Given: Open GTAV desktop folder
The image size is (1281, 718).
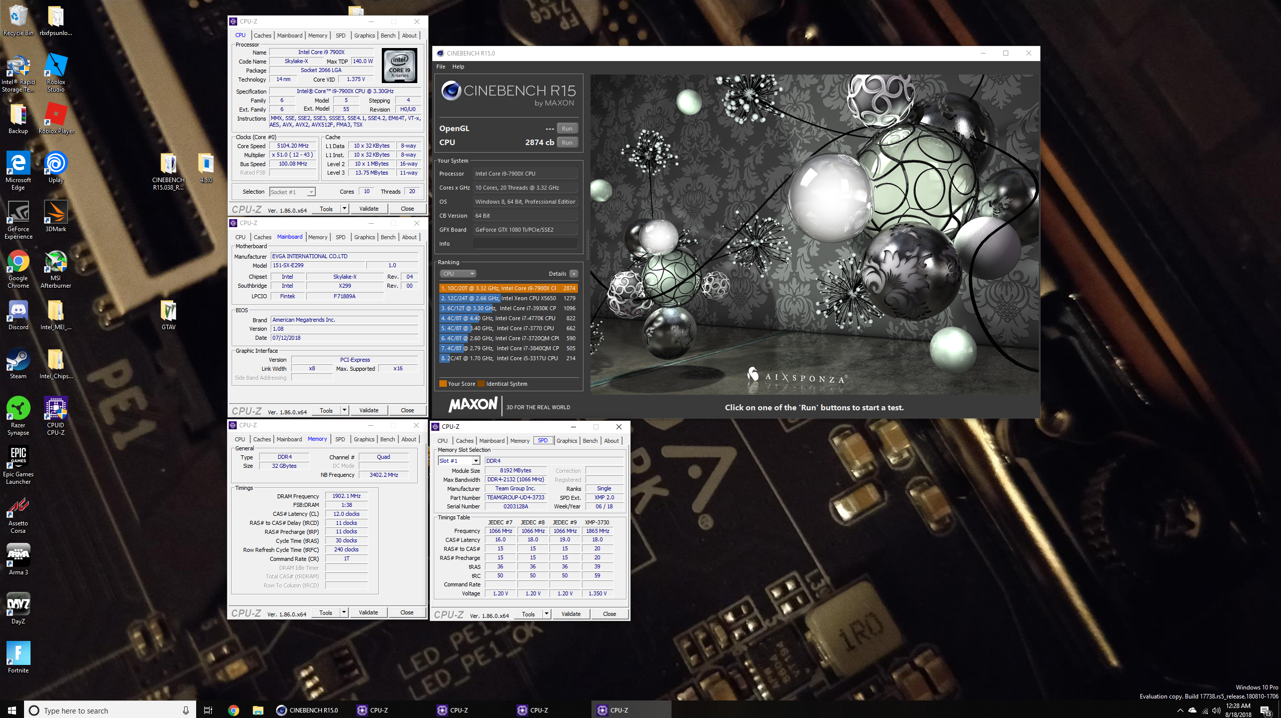Looking at the screenshot, I should point(168,315).
